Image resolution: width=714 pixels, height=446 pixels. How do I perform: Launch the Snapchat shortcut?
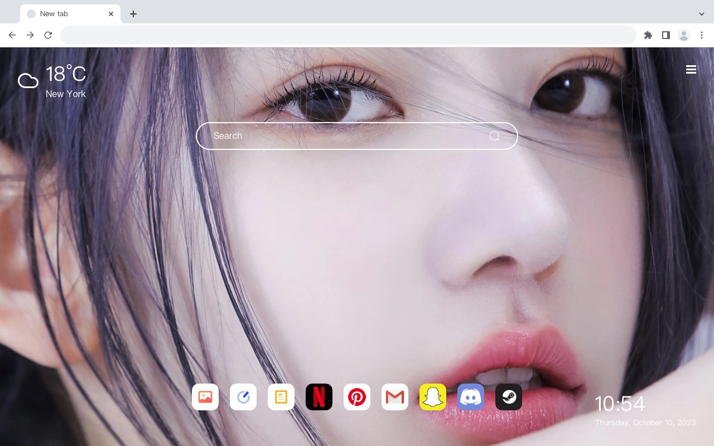pos(433,397)
